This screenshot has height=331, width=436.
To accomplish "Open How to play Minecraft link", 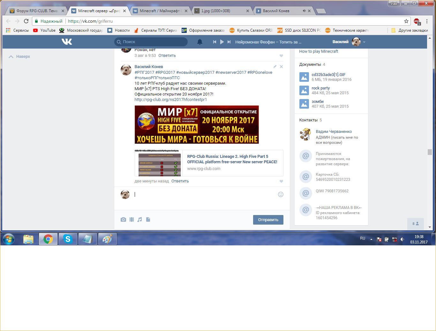I will tap(319, 51).
